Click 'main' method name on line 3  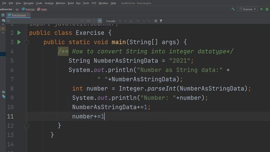coord(119,42)
